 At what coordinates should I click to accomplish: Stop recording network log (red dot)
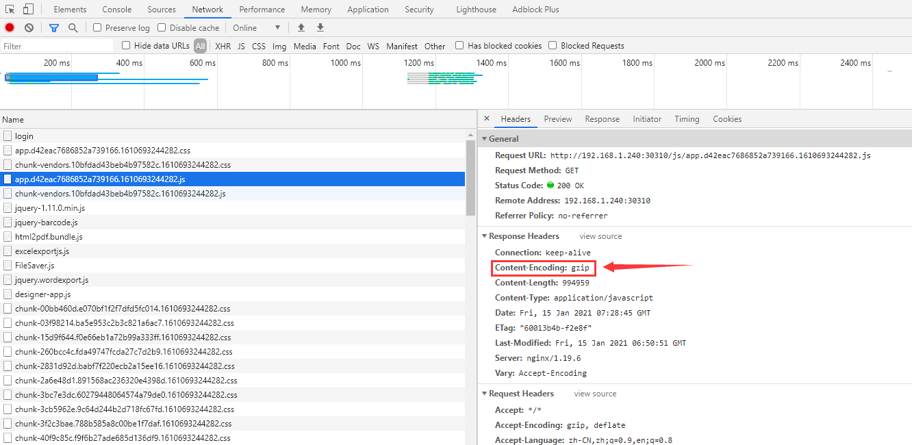(10, 27)
